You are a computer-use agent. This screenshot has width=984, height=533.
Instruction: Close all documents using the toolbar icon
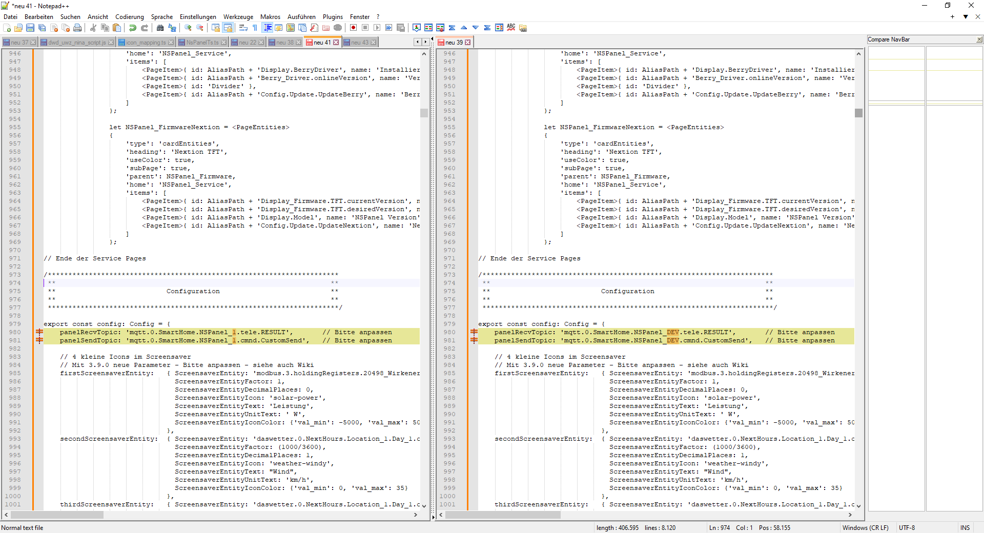click(x=66, y=28)
